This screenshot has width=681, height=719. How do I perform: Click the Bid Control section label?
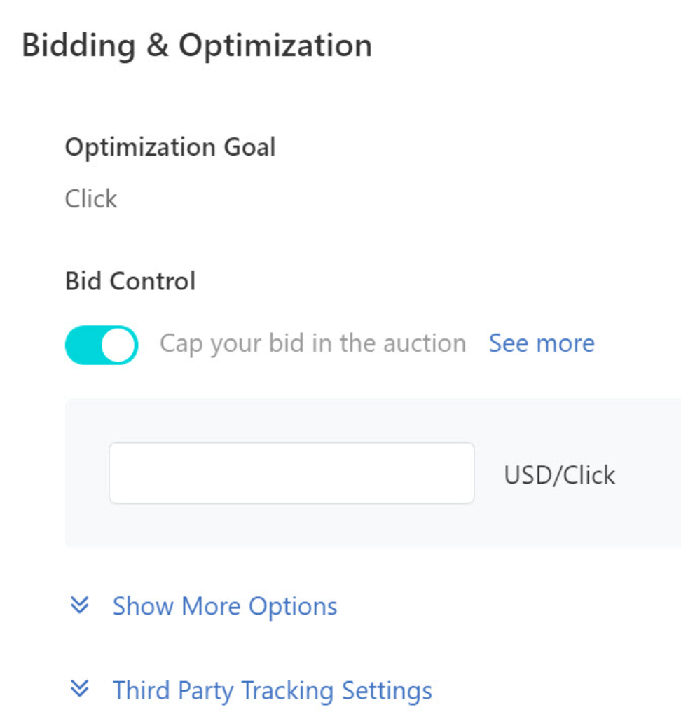pyautogui.click(x=130, y=281)
